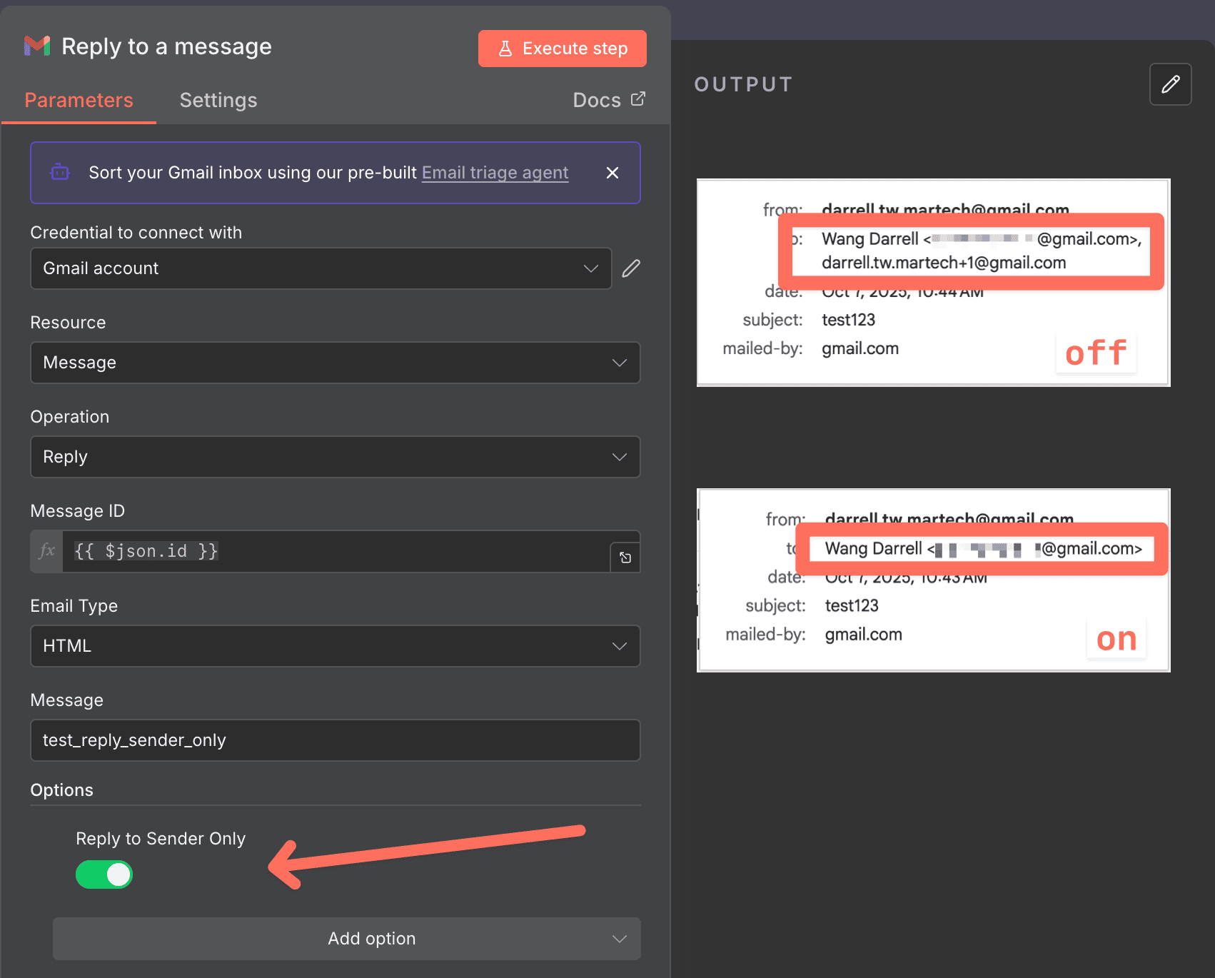
Task: Open Docs via the external link icon
Action: [x=637, y=99]
